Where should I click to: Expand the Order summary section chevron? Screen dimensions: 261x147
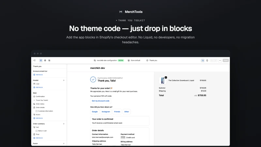pyautogui.click(x=64, y=124)
